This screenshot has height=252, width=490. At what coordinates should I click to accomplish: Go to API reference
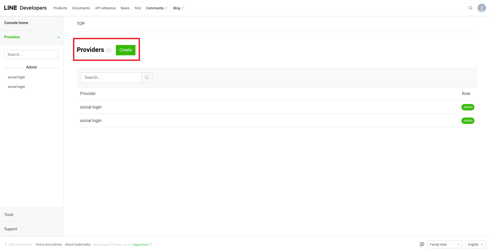point(105,8)
